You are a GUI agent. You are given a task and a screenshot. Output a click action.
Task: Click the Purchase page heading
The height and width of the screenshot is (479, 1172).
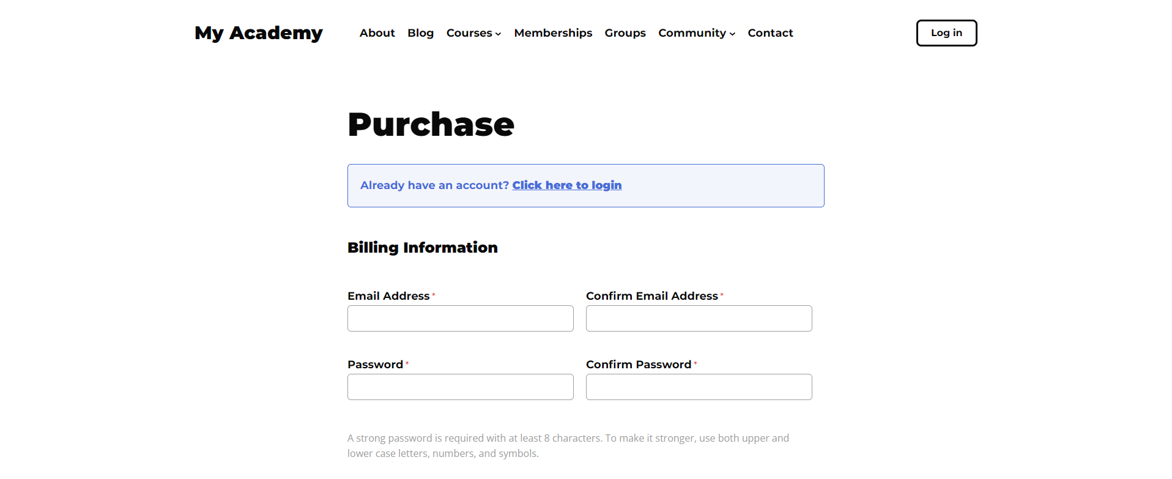(431, 124)
